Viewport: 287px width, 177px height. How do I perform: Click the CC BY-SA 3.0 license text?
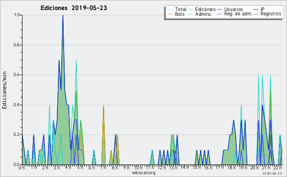coord(272,173)
